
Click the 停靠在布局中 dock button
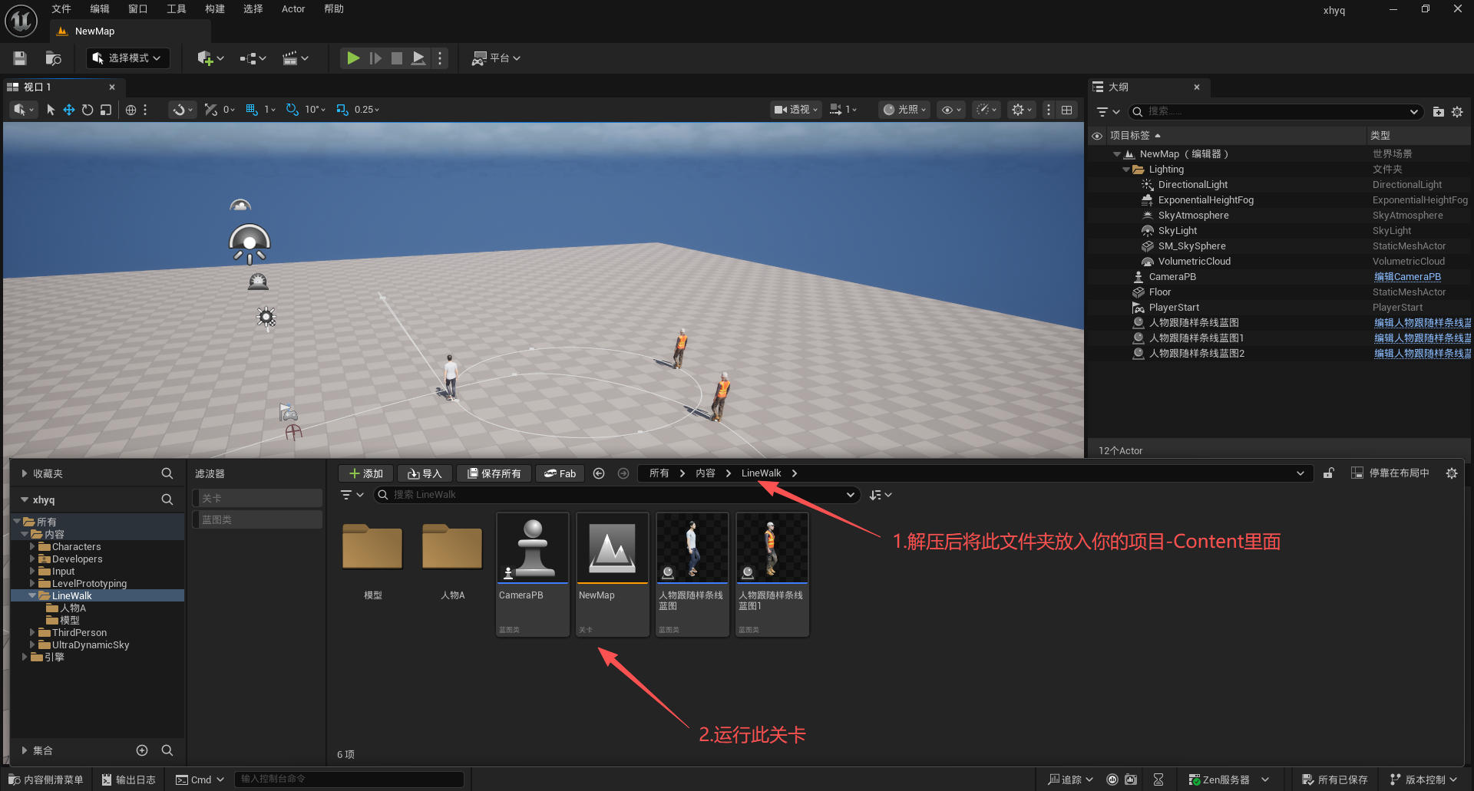(1390, 473)
